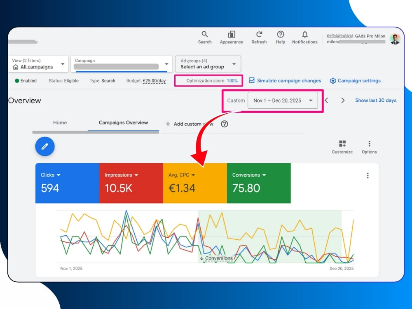Expand the All campaigns view dropdown

click(x=63, y=64)
